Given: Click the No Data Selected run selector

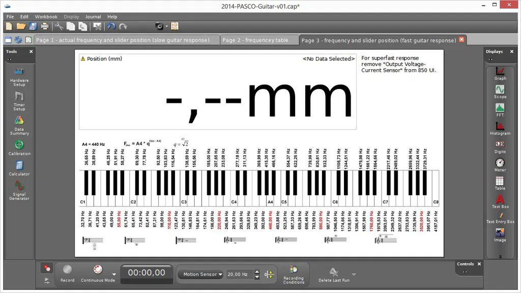Looking at the screenshot, I should [329, 58].
